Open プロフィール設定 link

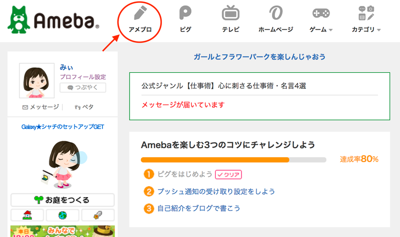pos(83,77)
